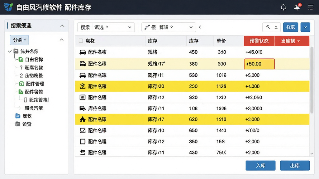
Task: Click the +45,010 value cell
Action: tap(254, 52)
